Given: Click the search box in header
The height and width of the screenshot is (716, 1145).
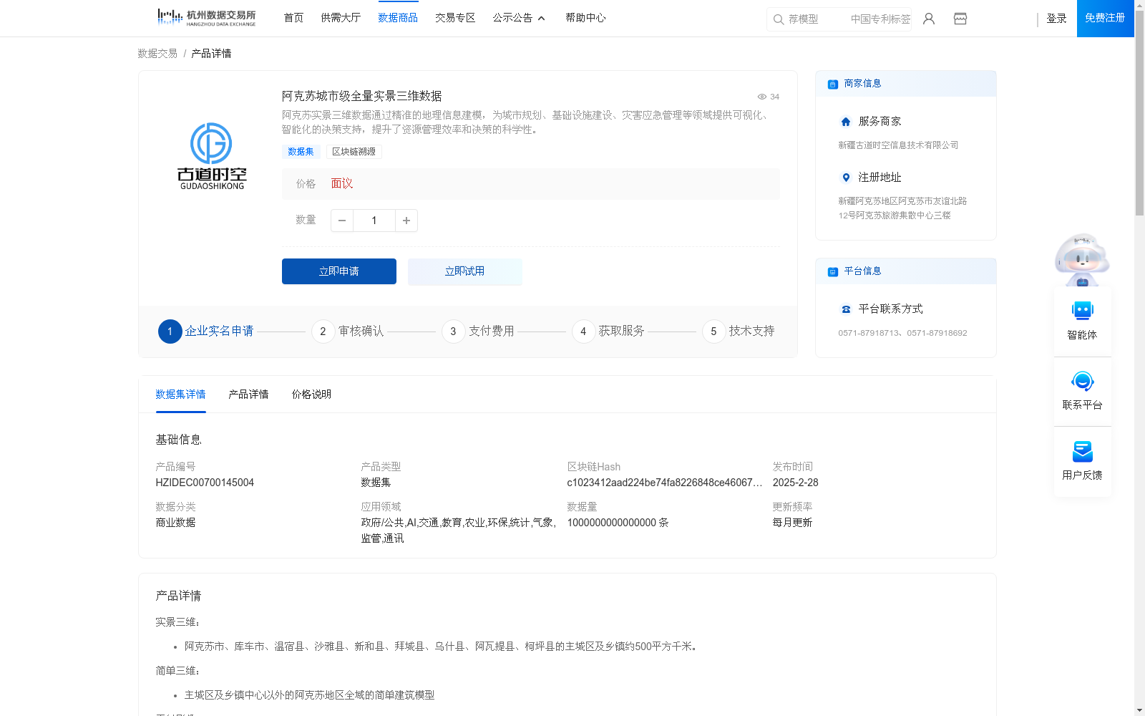Looking at the screenshot, I should point(839,19).
